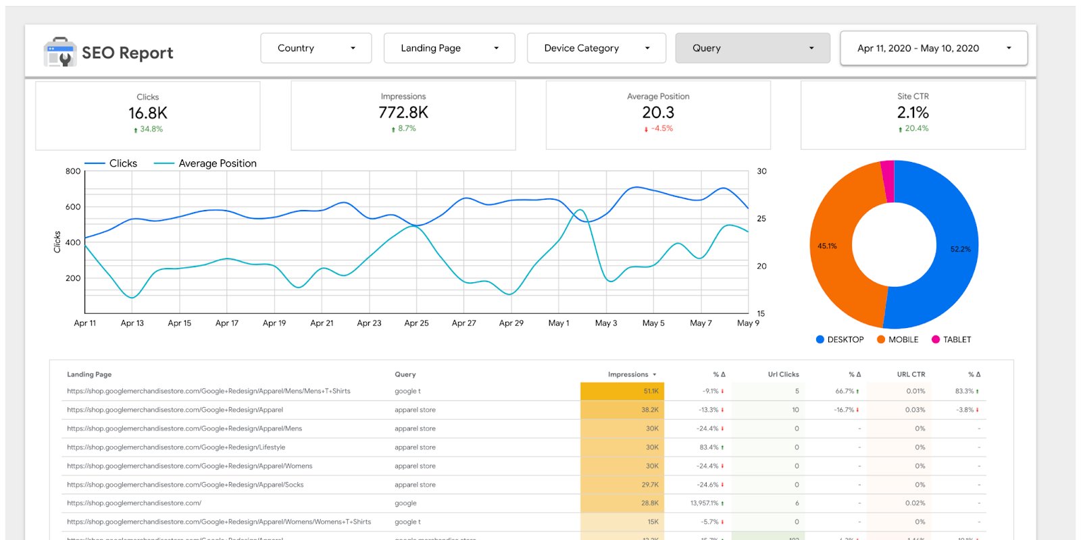Click the MOBILE legend dot
The width and height of the screenshot is (1081, 540).
click(x=881, y=340)
